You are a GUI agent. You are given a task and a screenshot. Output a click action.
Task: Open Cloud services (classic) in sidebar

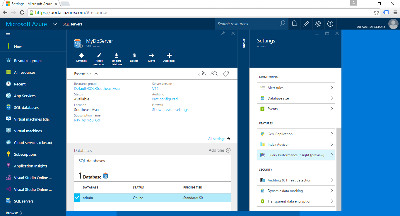33,143
